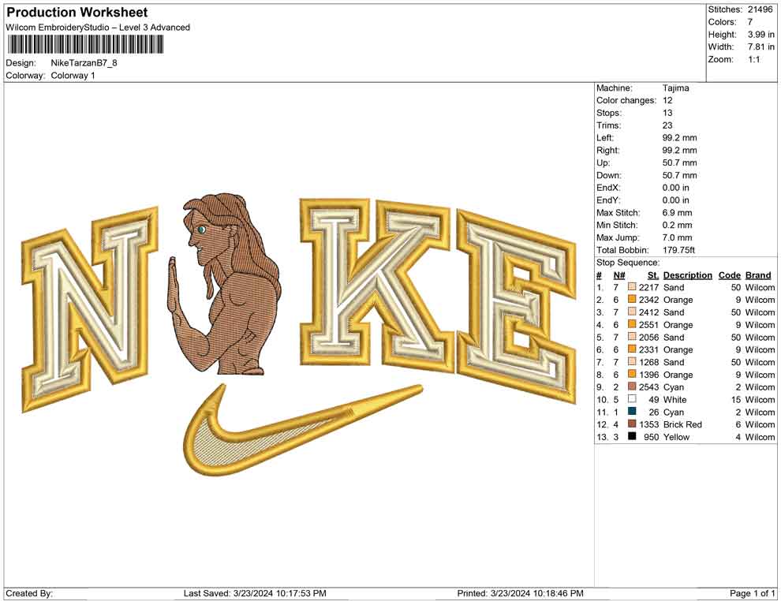The height and width of the screenshot is (601, 781).
Task: Click the 'Brand' column header
Action: coord(758,274)
